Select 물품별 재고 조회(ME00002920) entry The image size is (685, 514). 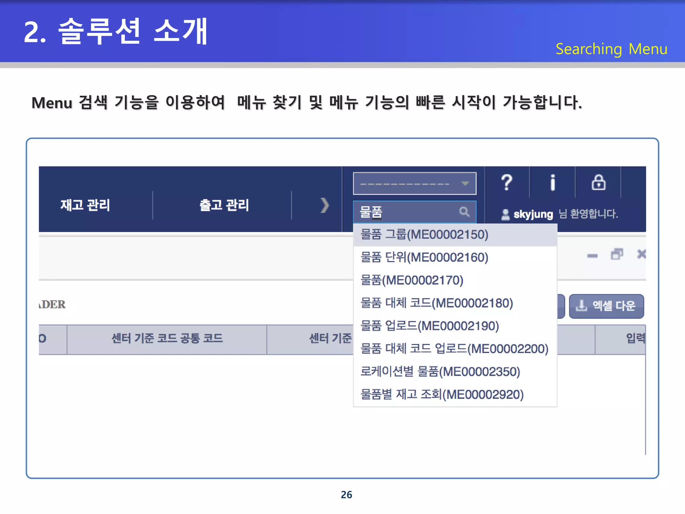pyautogui.click(x=455, y=395)
